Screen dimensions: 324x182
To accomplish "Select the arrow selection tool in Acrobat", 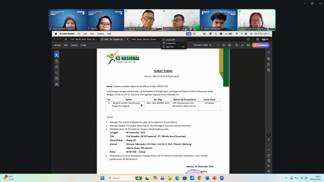I will (x=57, y=55).
